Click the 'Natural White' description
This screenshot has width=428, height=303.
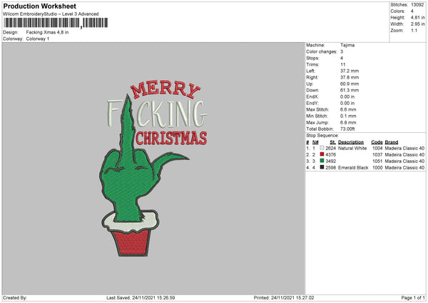click(352, 148)
